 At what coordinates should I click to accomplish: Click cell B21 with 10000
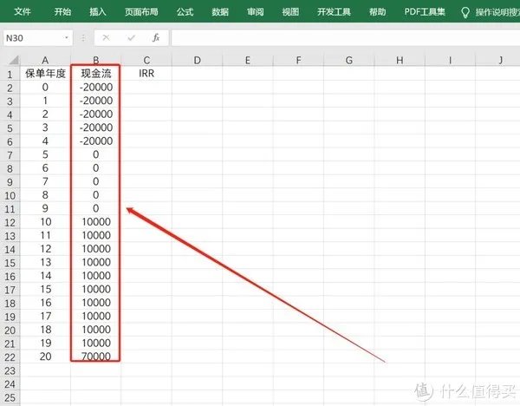96,343
